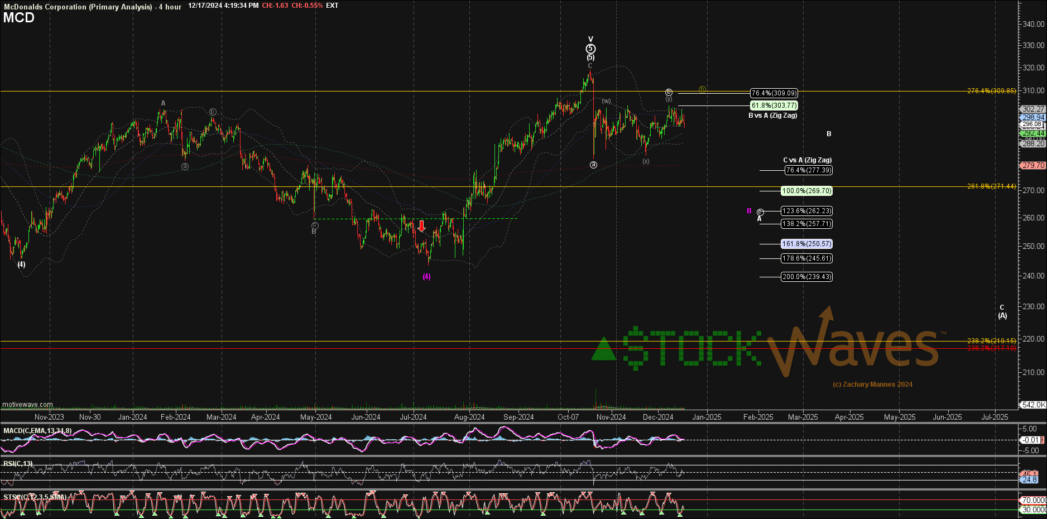Open the STSC(C,12,3,5,SMA) indicator label

point(35,497)
